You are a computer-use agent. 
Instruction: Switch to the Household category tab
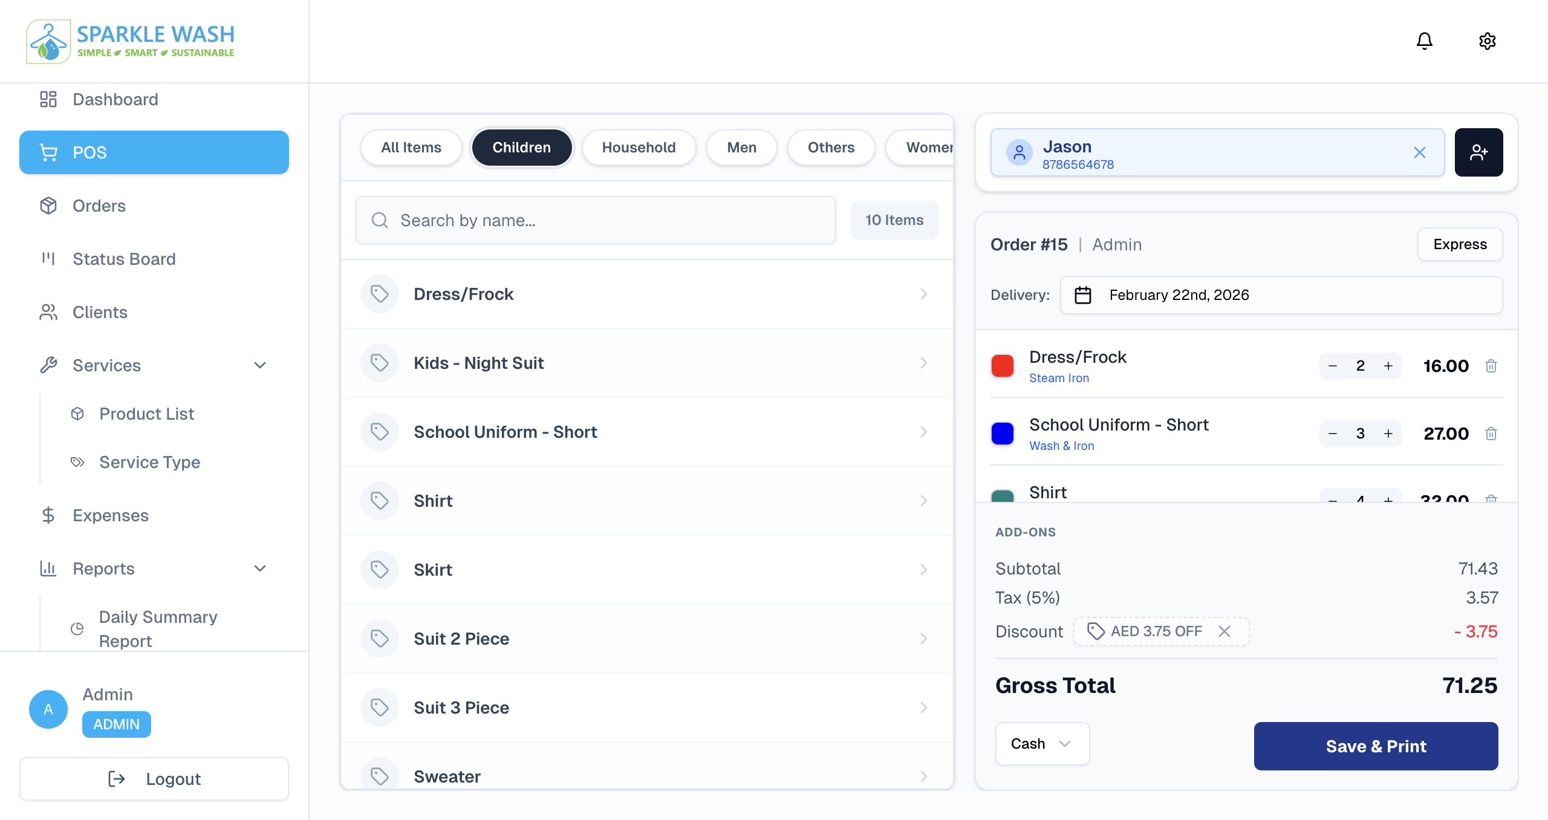point(639,147)
